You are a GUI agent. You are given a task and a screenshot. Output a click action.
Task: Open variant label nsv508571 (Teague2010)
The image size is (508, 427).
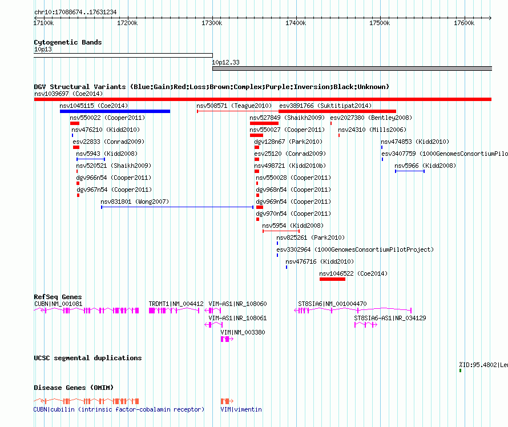point(234,106)
